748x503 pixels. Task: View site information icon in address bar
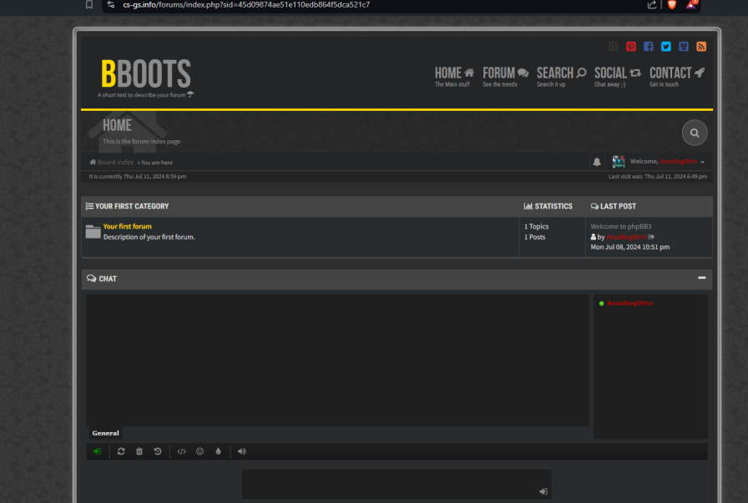point(111,4)
